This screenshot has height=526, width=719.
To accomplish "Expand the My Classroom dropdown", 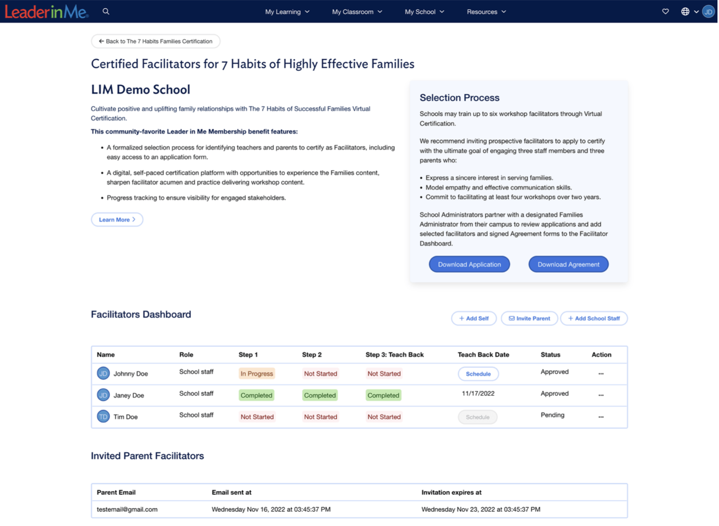I will 356,12.
